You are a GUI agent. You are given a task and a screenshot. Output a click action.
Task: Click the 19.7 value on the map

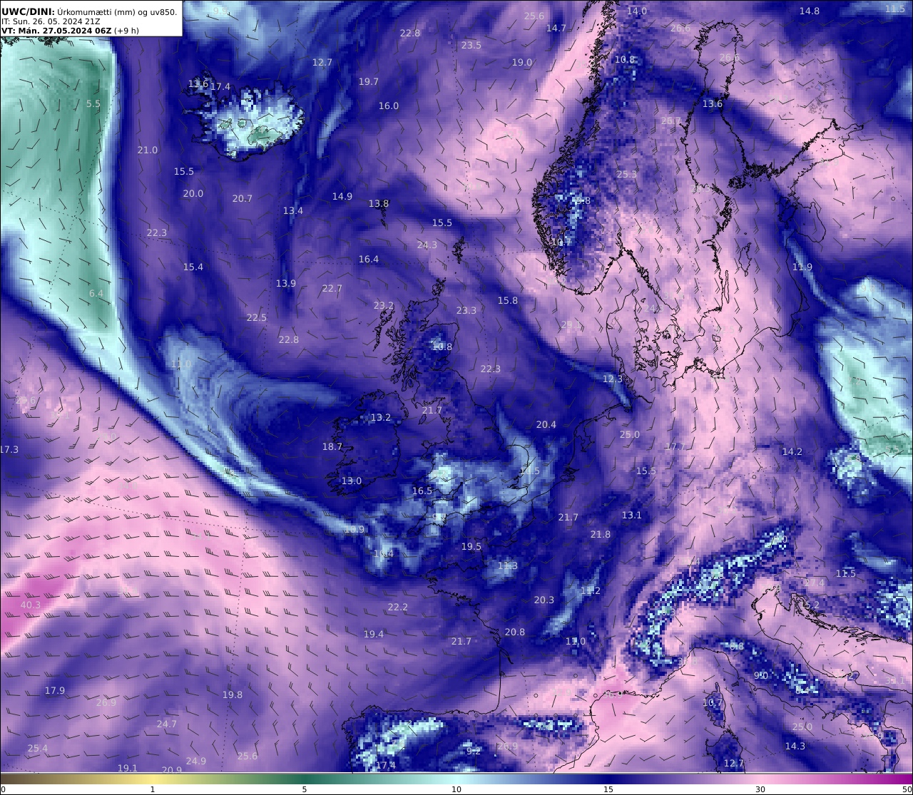(368, 81)
